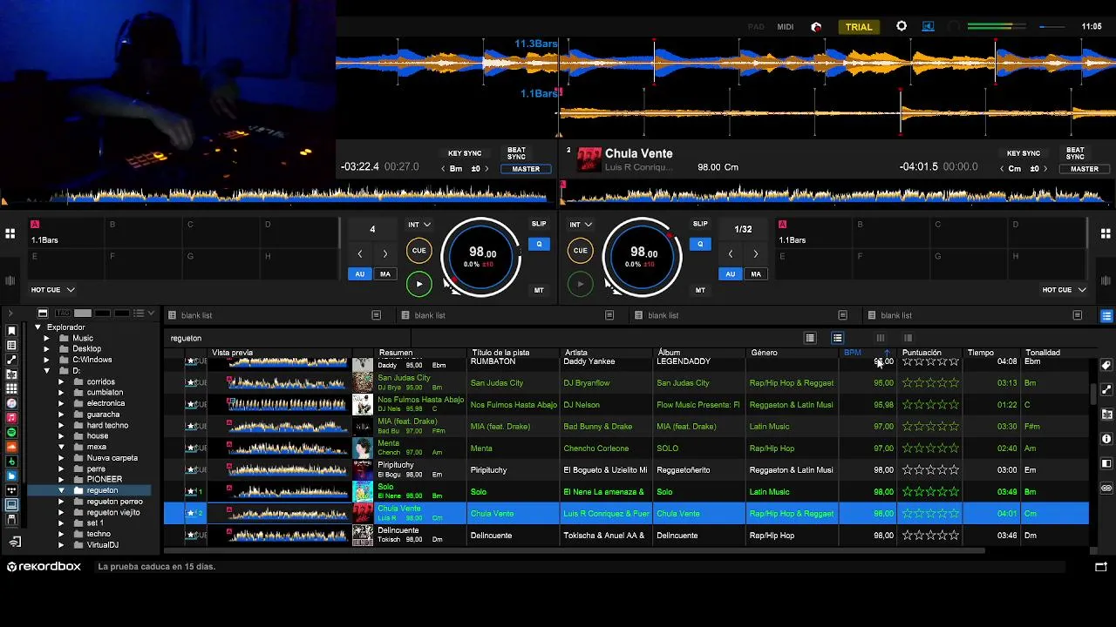Select the Delincuente track row
The width and height of the screenshot is (1116, 627).
(627, 536)
